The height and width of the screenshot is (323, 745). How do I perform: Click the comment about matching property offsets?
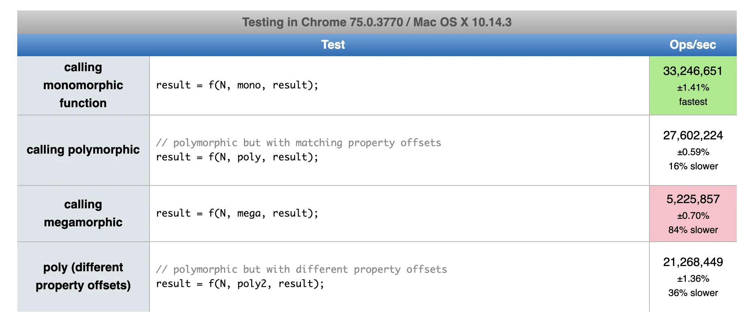[298, 143]
